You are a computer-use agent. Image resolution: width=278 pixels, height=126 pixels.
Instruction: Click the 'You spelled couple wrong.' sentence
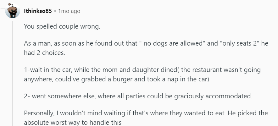pos(62,26)
